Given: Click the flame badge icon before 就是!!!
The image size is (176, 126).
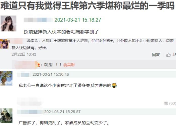Looking at the screenshot, I should tap(39, 65).
